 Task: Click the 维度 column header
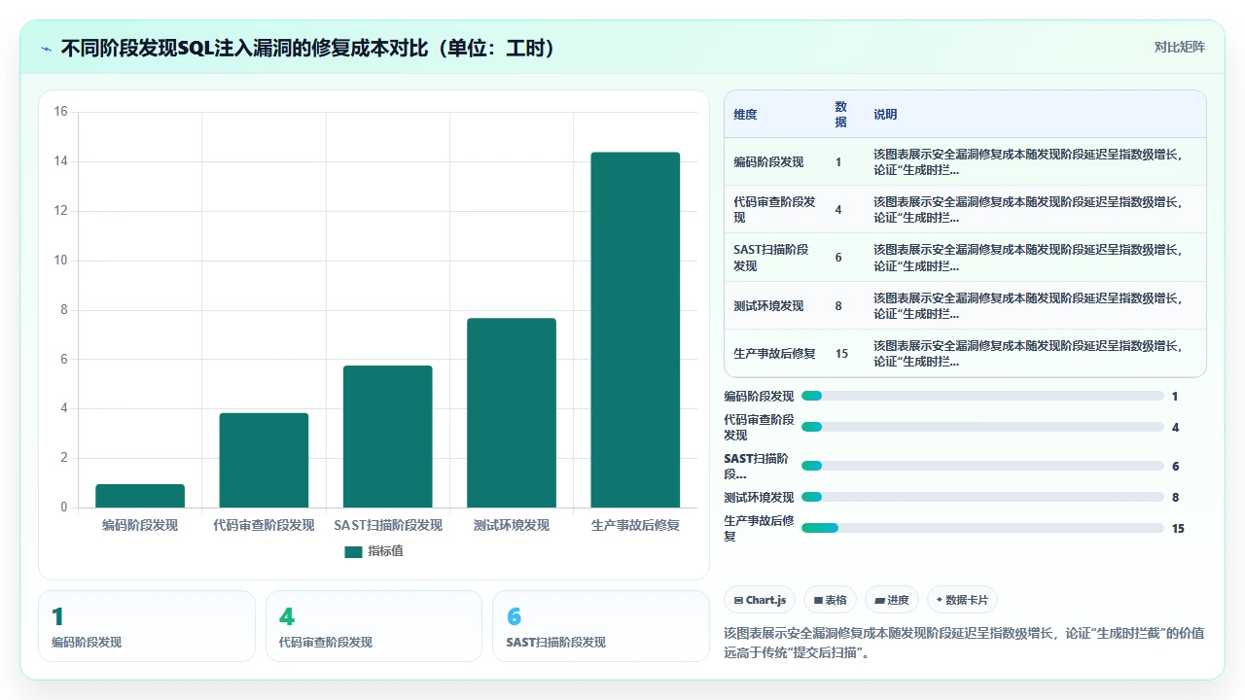(x=745, y=115)
